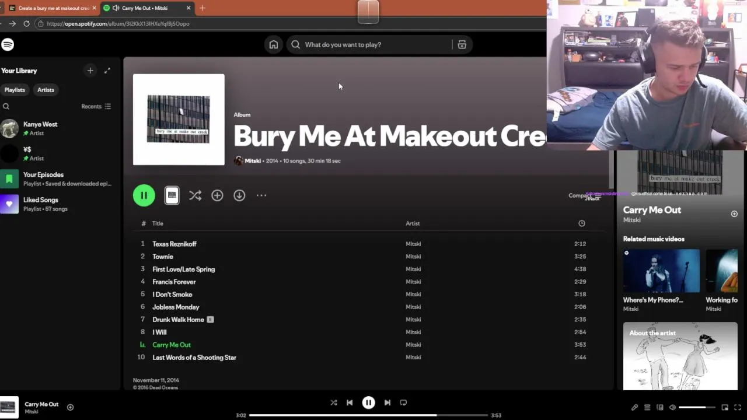Click the browser address bar URL
The image size is (747, 420).
(118, 24)
